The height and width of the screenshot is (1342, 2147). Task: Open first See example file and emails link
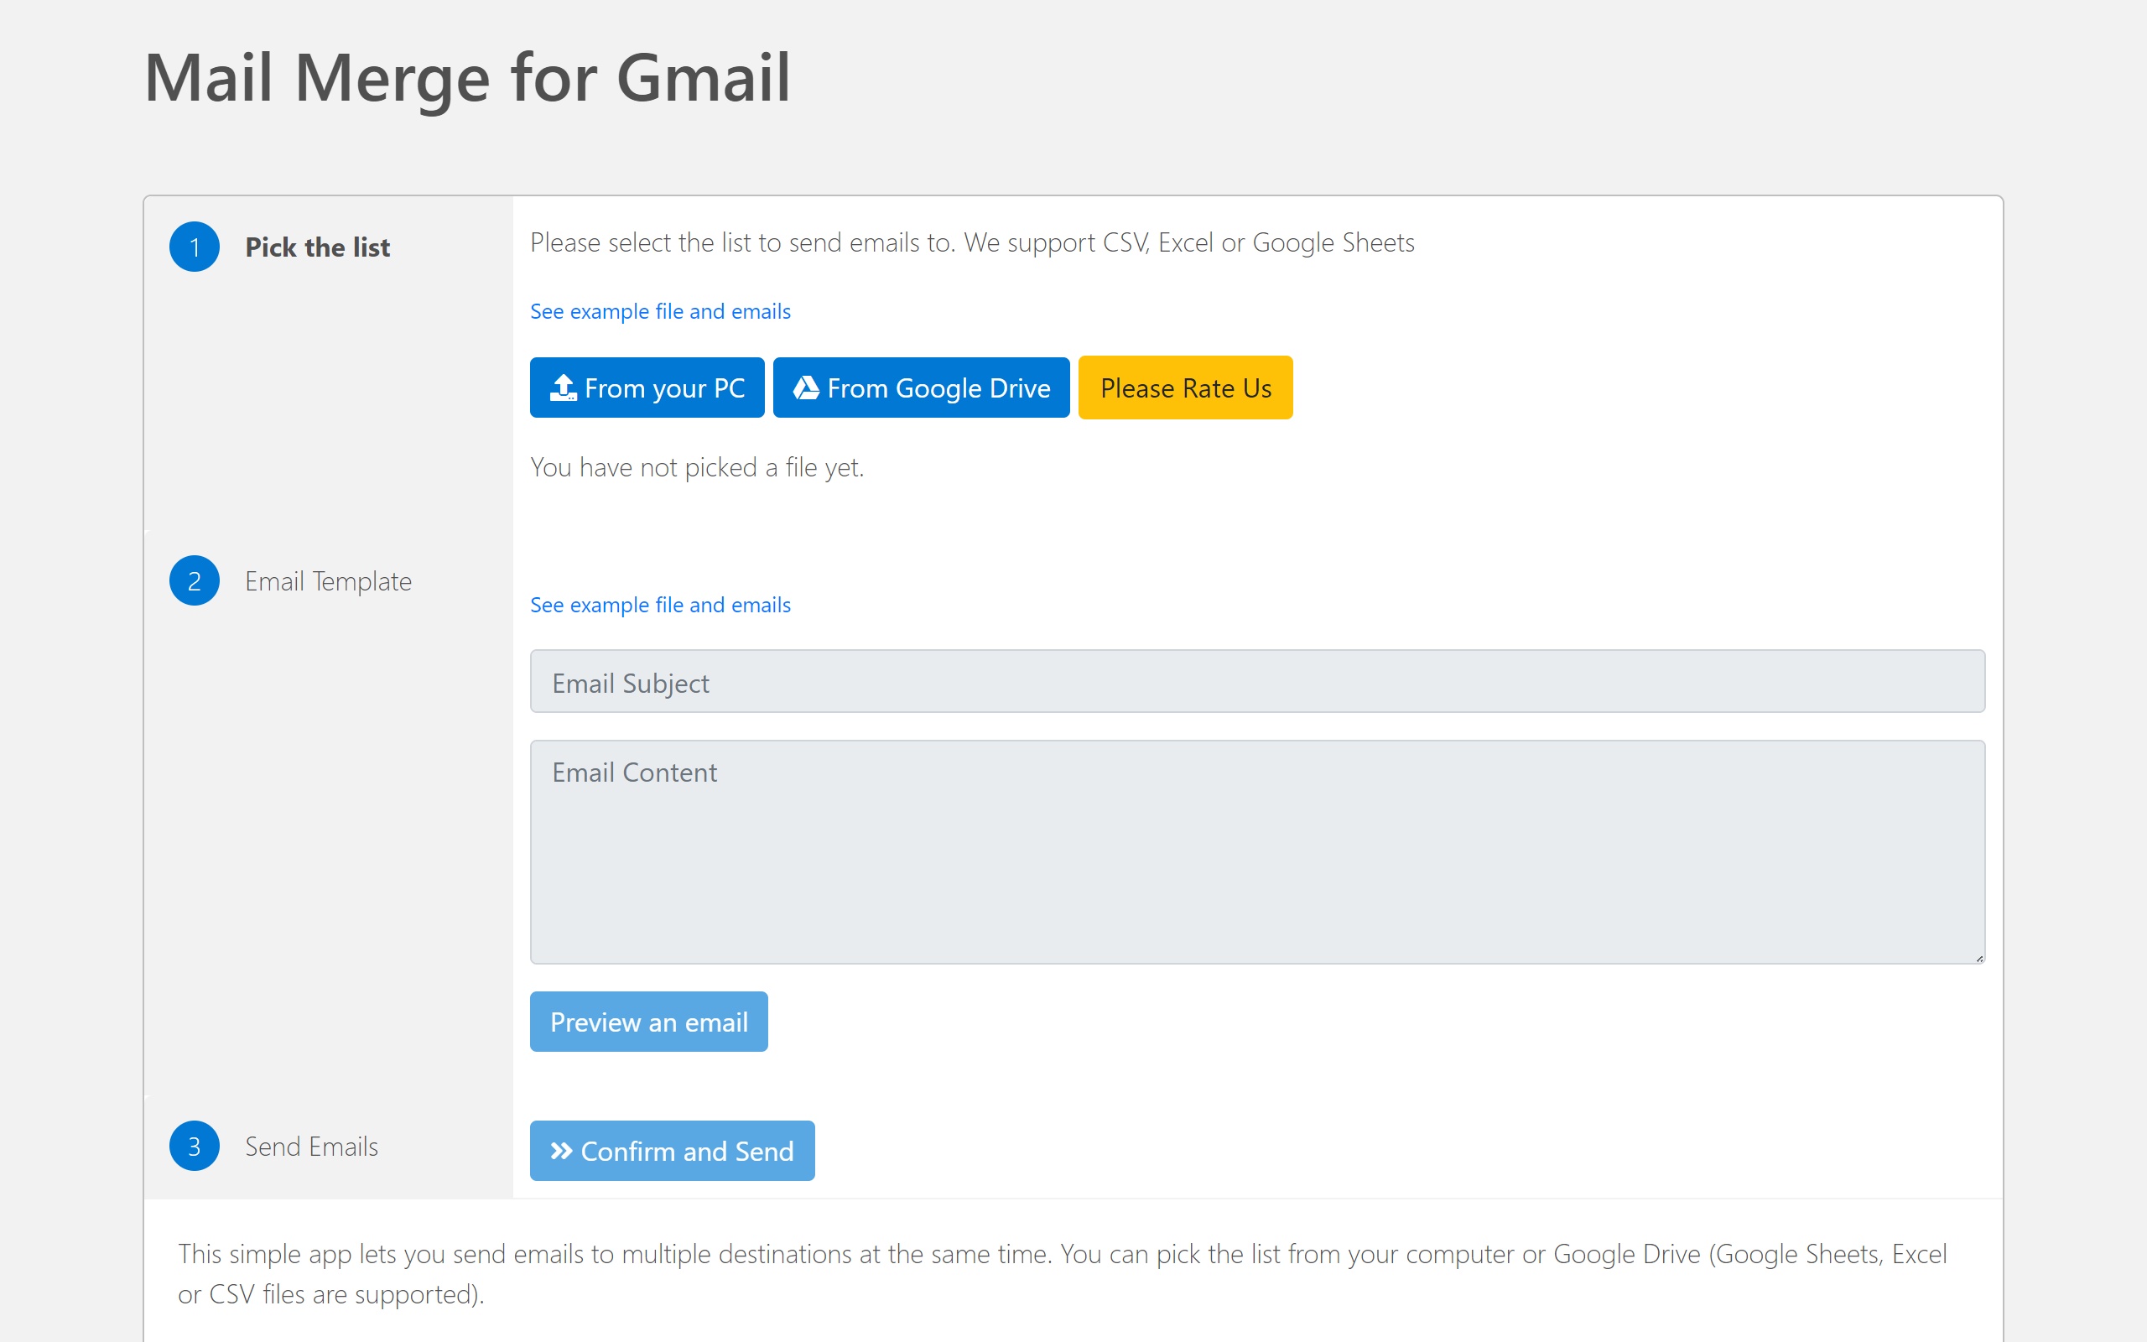660,311
